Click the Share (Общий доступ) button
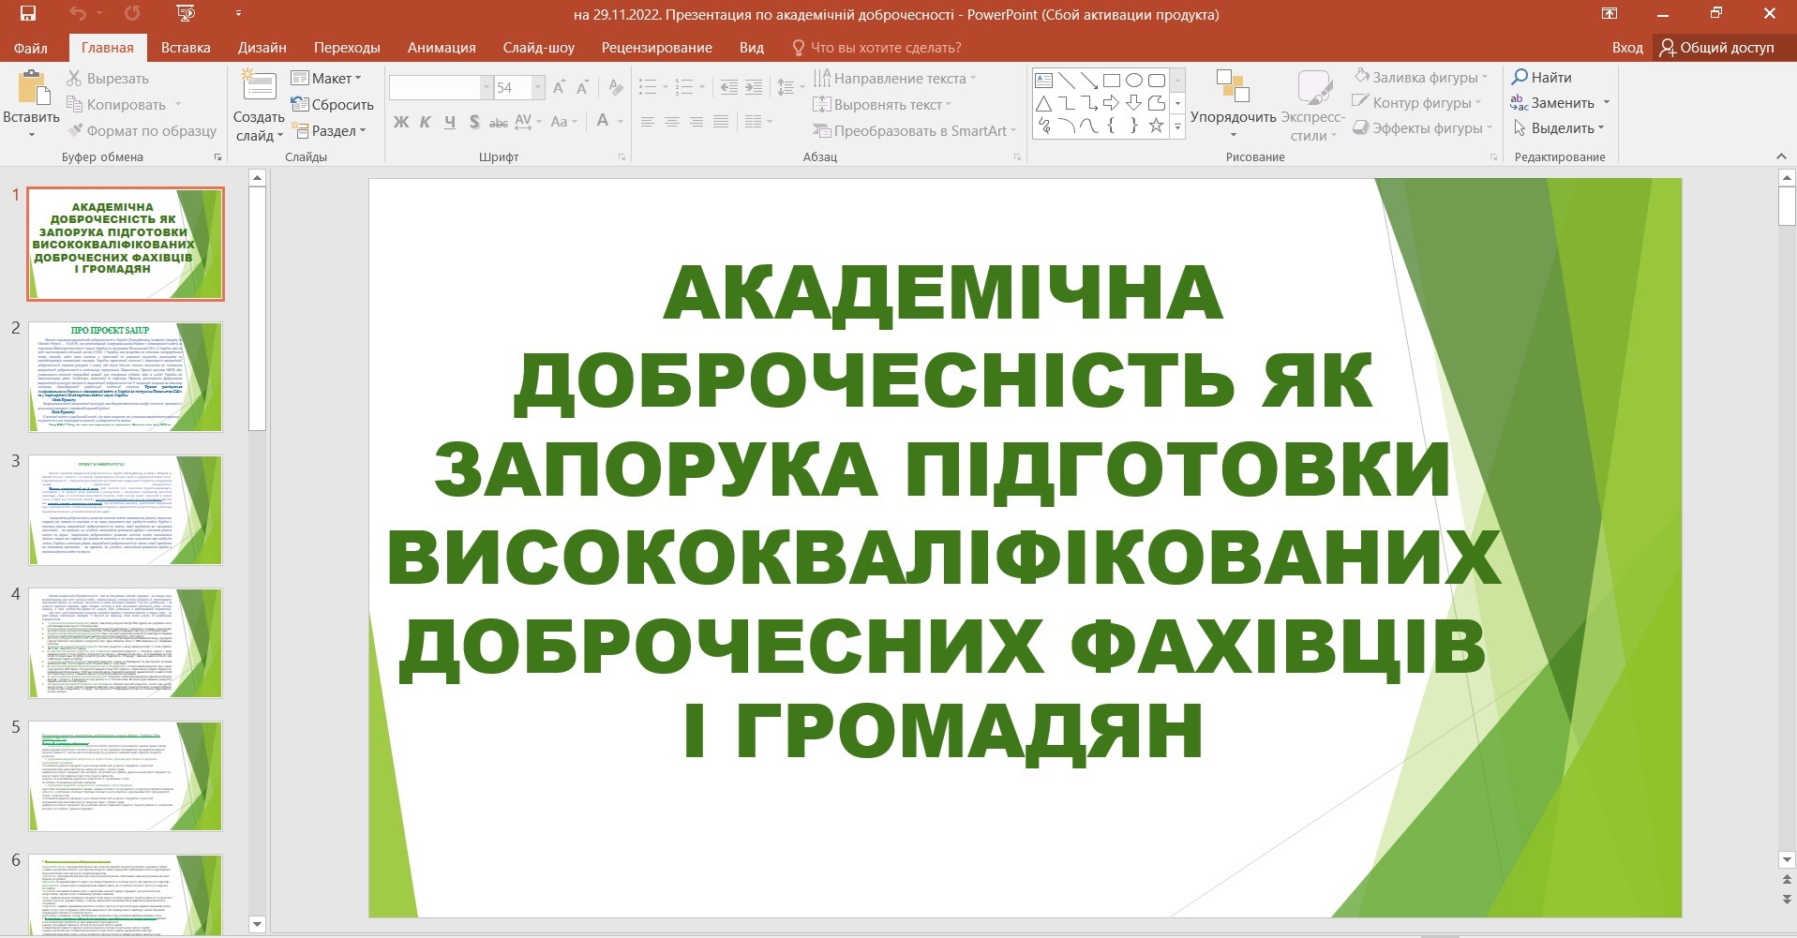Screen dimensions: 1797x938 click(x=1716, y=48)
